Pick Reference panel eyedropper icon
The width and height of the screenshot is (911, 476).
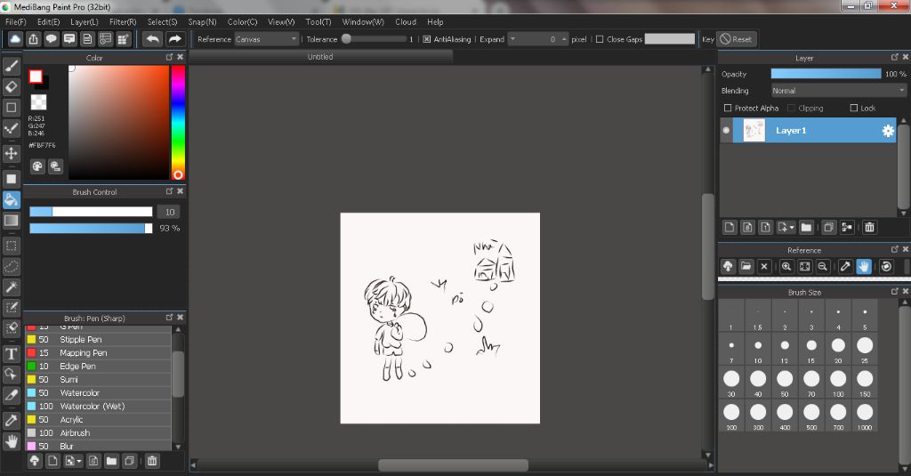click(845, 266)
